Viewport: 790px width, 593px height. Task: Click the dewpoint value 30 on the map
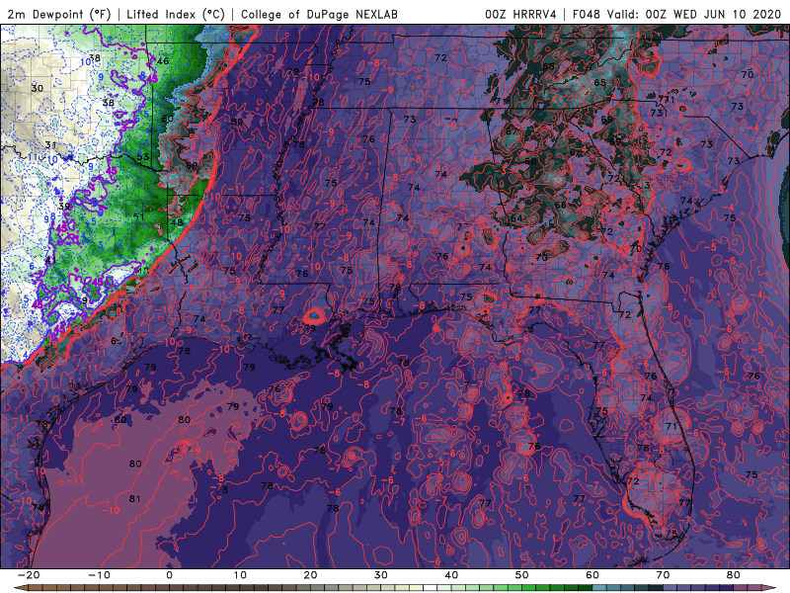tap(38, 88)
